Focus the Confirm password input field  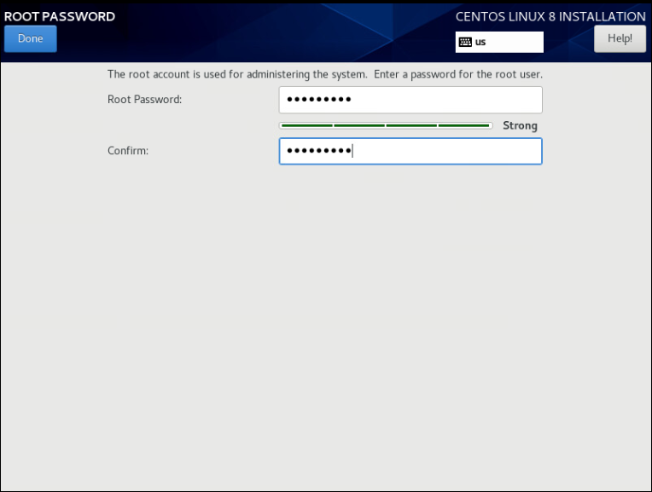pyautogui.click(x=410, y=151)
